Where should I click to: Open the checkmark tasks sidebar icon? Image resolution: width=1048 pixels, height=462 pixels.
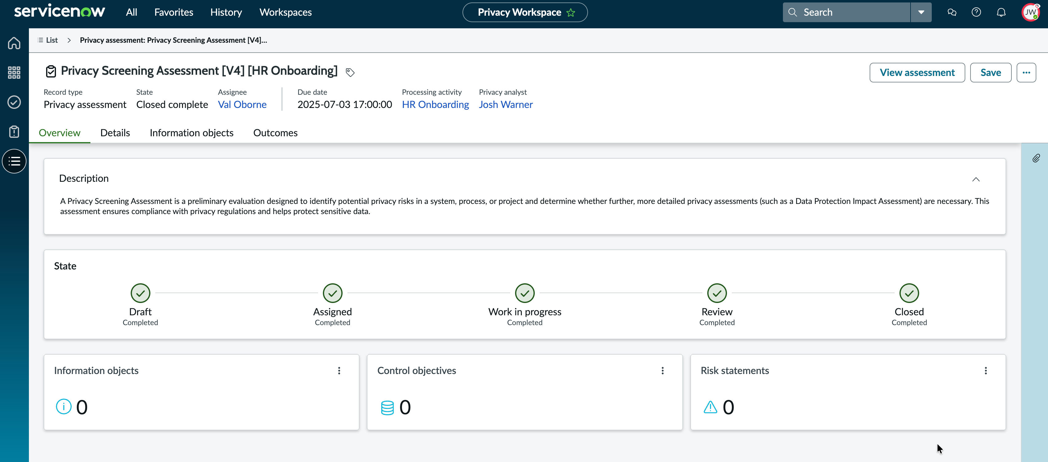pyautogui.click(x=14, y=102)
